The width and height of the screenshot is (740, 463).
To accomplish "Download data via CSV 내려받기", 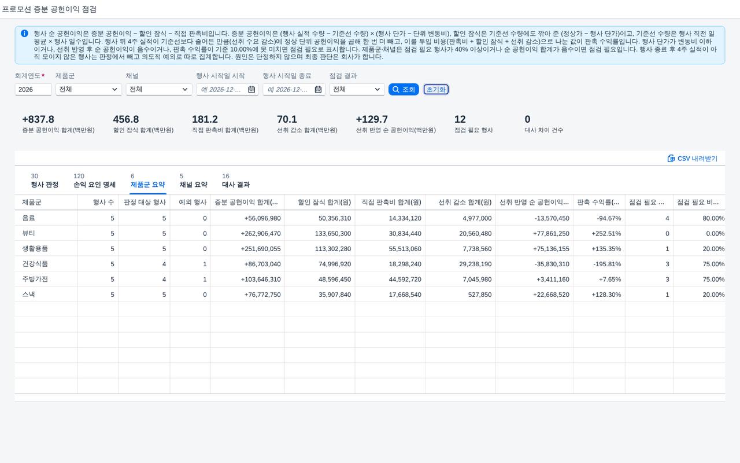I will click(x=693, y=159).
